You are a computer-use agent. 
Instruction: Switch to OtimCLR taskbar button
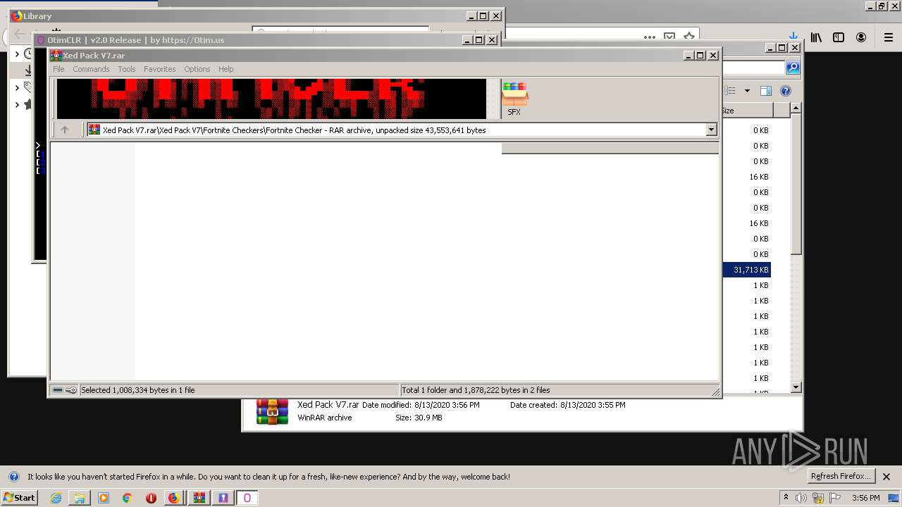pyautogui.click(x=247, y=498)
